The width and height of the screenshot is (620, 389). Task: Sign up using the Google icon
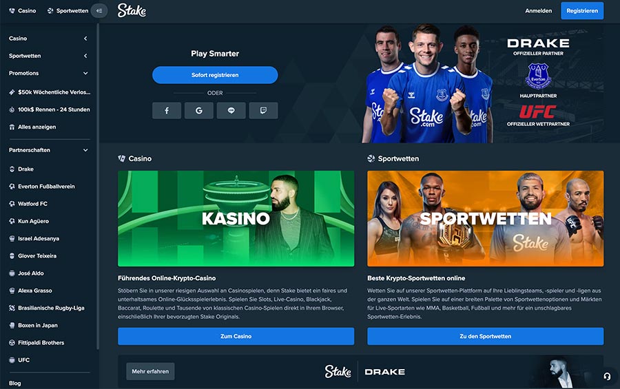[x=199, y=111]
